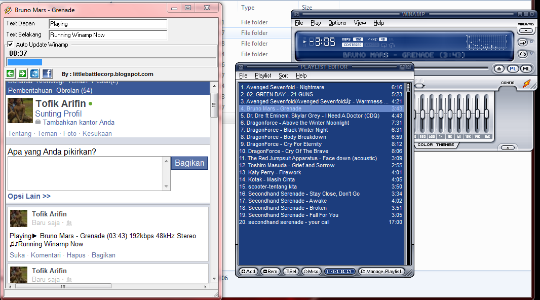Image resolution: width=540 pixels, height=300 pixels.
Task: Go back with the green left arrow
Action: tap(10, 73)
